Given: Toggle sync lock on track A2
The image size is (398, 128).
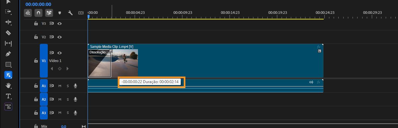Looking at the screenshot, I should (52, 99).
